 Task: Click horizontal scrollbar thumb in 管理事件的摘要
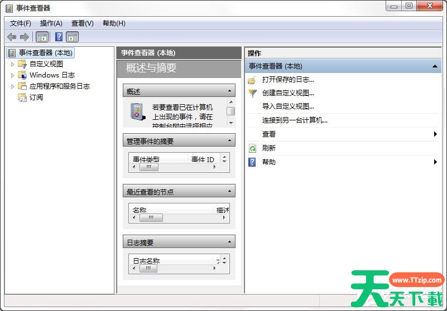coord(149,167)
